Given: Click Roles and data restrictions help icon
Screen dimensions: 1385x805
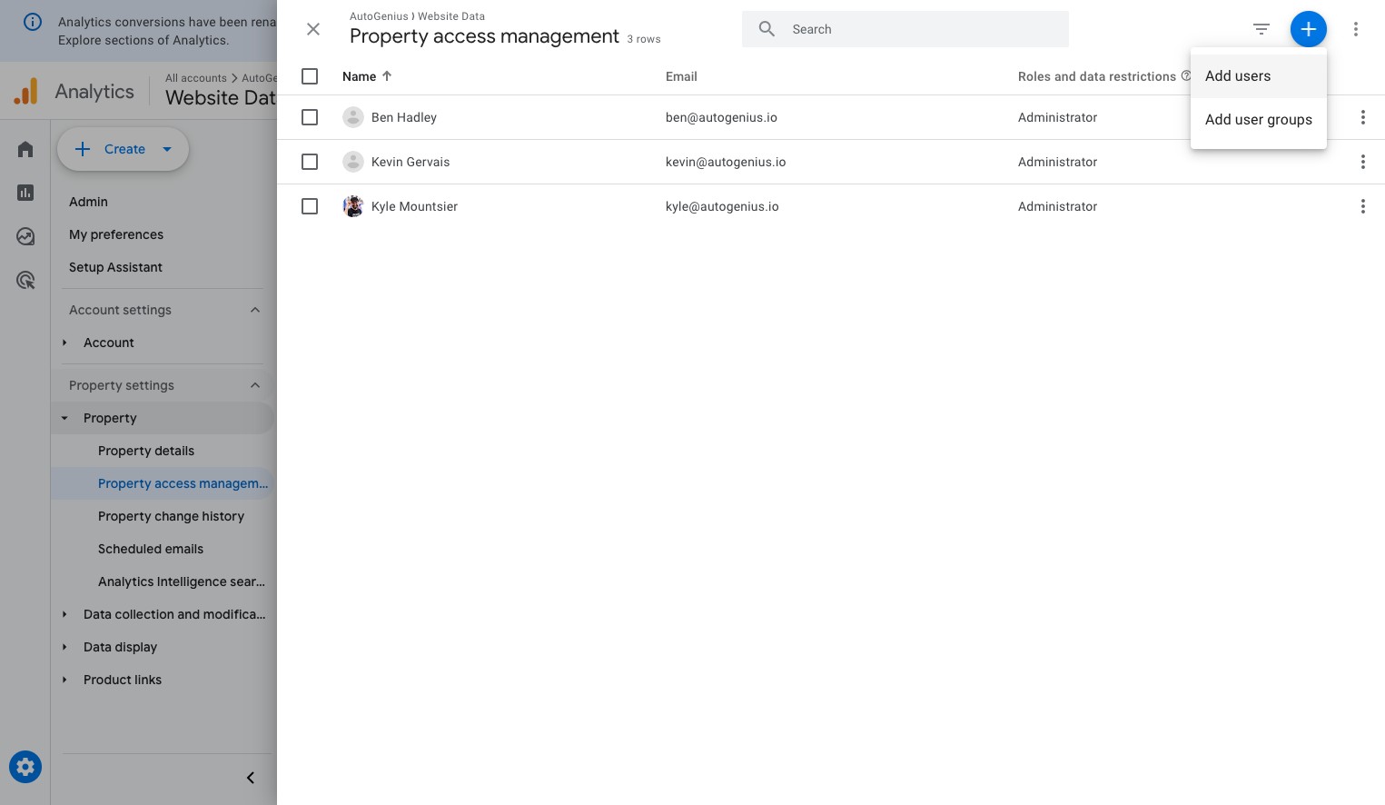Looking at the screenshot, I should (1186, 76).
